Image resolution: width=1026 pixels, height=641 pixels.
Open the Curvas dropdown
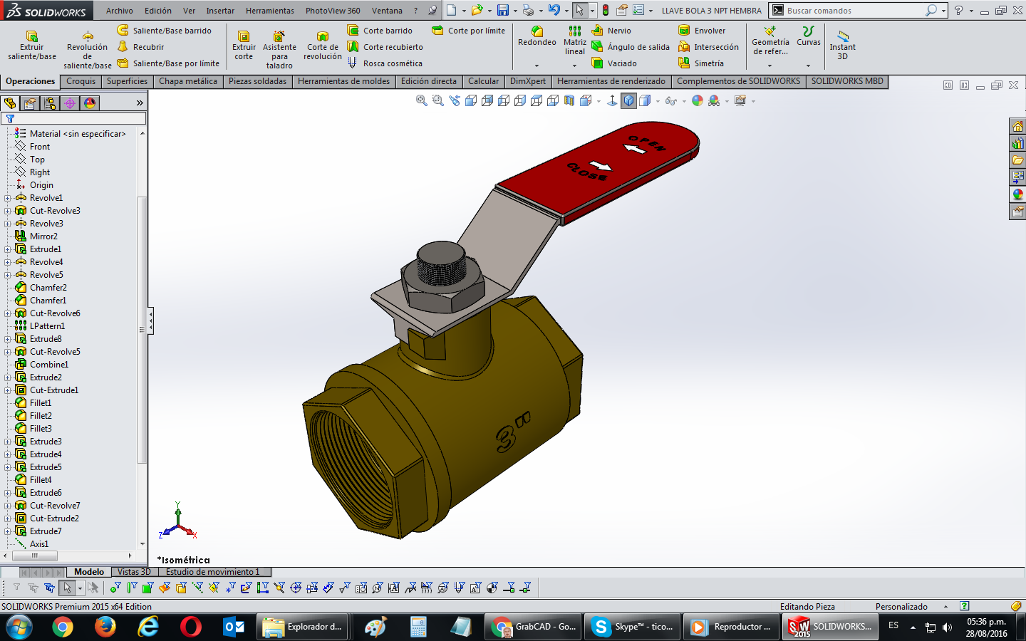pos(808,66)
